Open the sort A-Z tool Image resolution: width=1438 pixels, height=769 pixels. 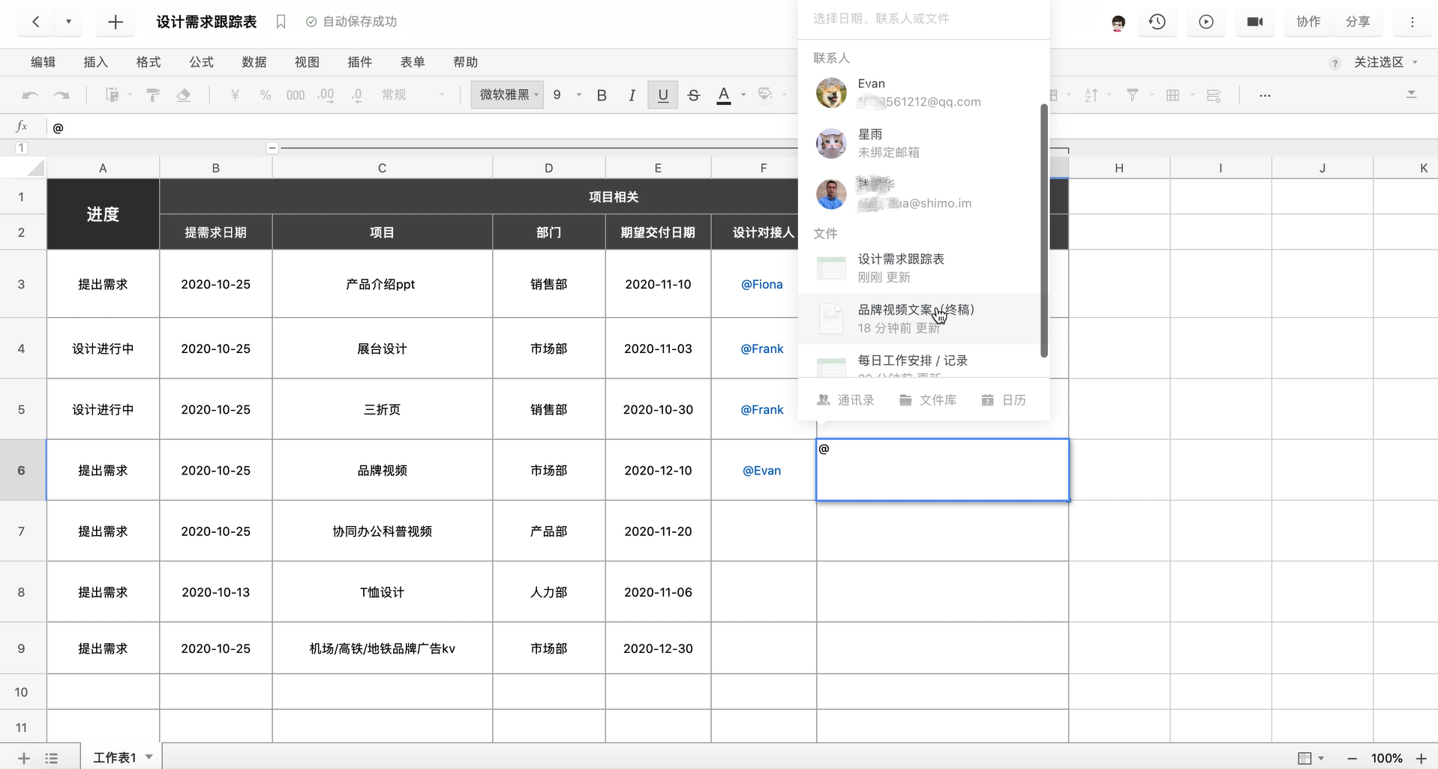coord(1091,95)
